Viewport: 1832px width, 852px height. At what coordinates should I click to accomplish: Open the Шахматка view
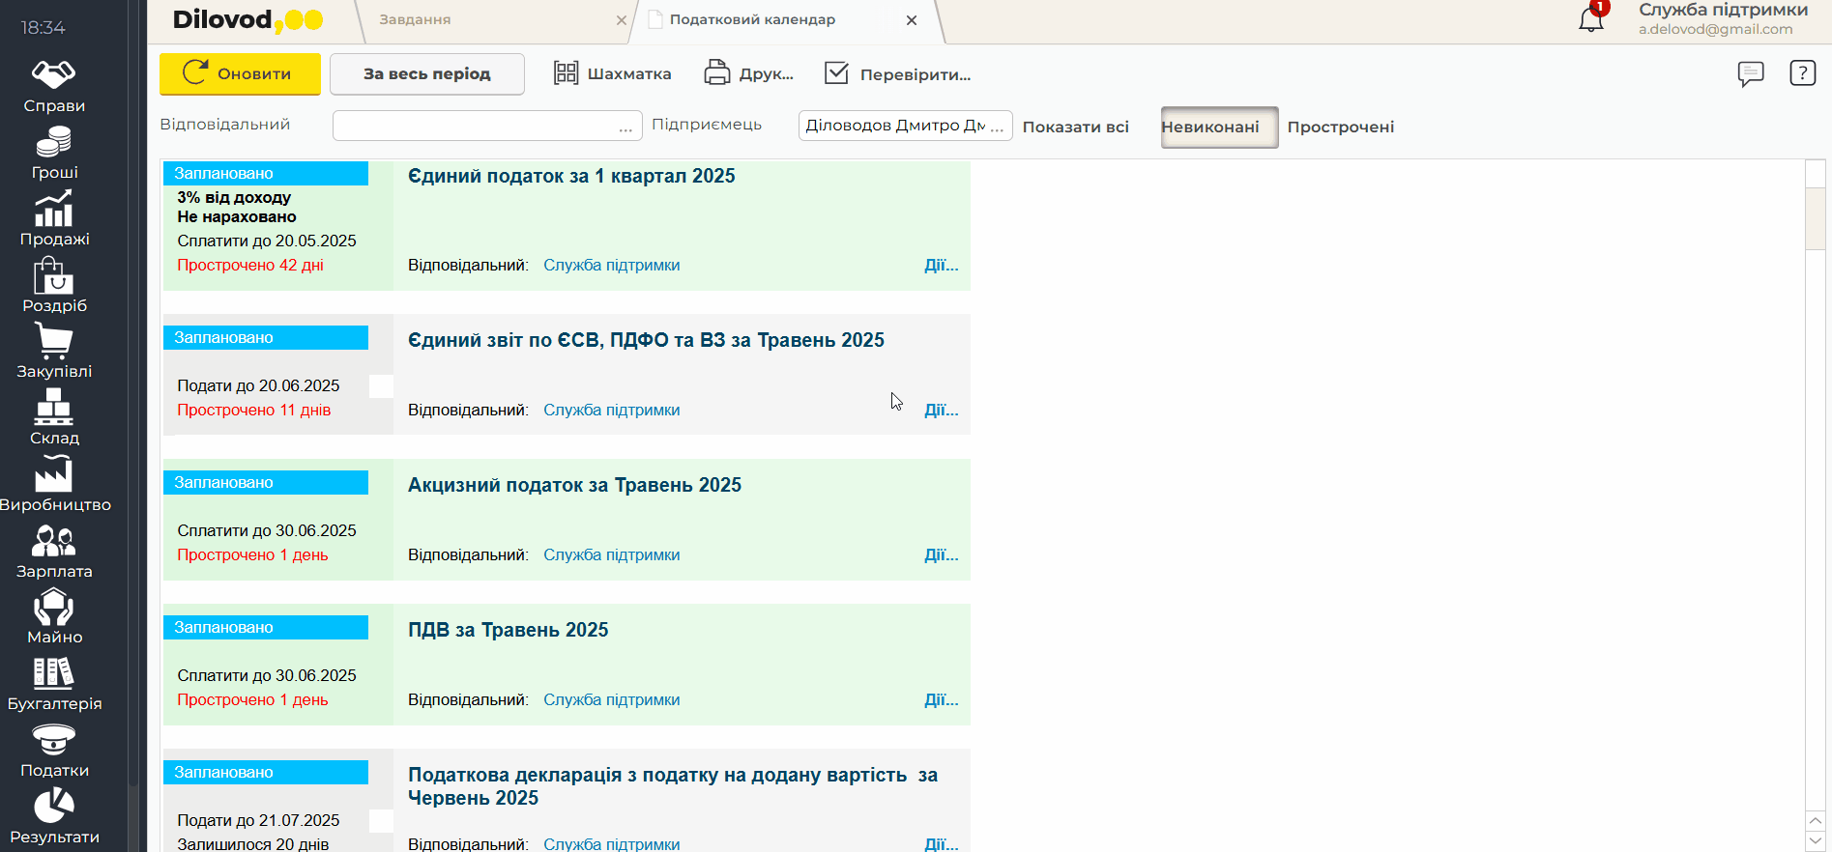612,74
